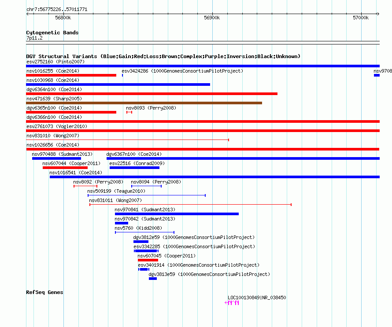Open dgv6367n100 (Coe2014) label

[x=134, y=154]
